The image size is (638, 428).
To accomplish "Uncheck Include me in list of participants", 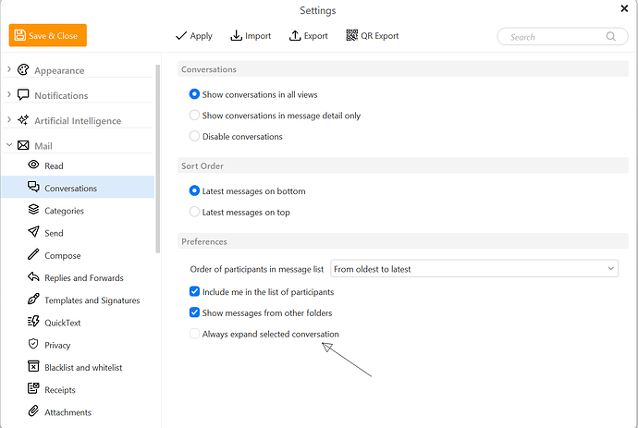I will point(194,291).
